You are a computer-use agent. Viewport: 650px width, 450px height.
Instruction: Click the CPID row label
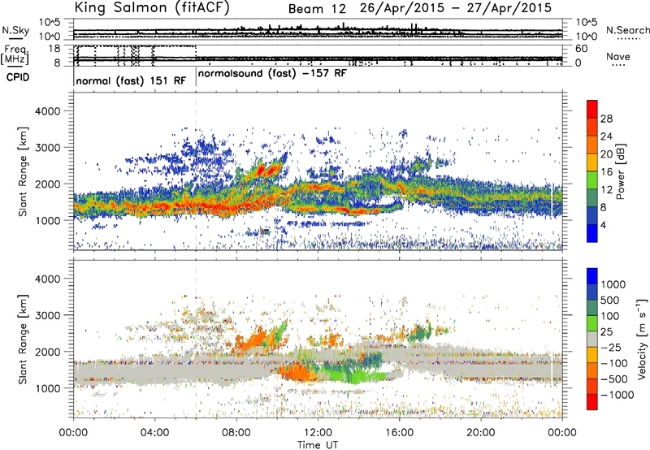(17, 77)
